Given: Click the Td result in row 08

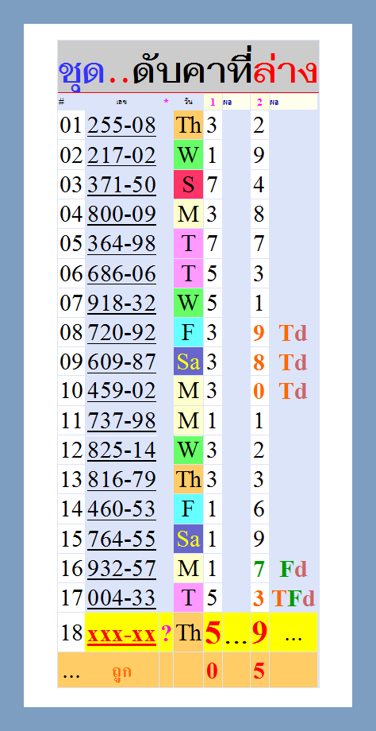Looking at the screenshot, I should [294, 333].
